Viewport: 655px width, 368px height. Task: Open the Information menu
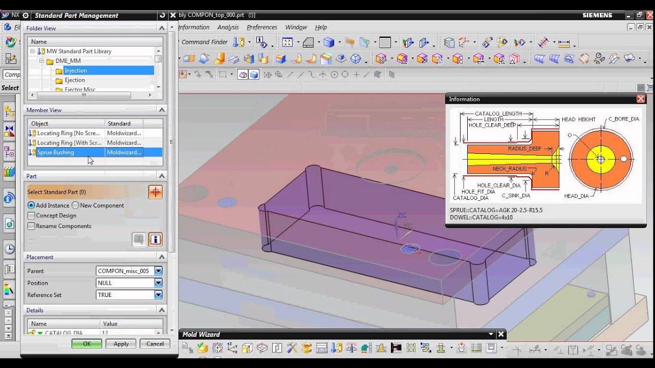point(194,27)
